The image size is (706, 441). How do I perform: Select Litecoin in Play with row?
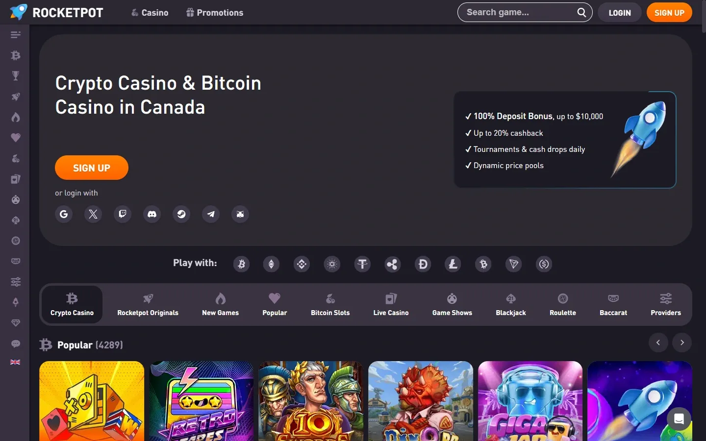[x=453, y=265]
